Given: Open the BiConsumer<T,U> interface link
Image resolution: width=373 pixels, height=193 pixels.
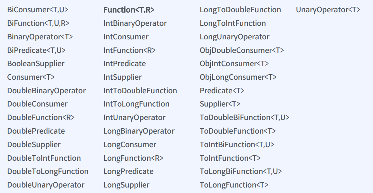Looking at the screenshot, I should 38,10.
